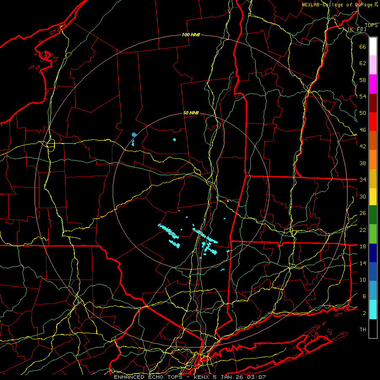This screenshot has height=380, width=380.
Task: Select the dark green legend swatch
Action: [x=373, y=215]
